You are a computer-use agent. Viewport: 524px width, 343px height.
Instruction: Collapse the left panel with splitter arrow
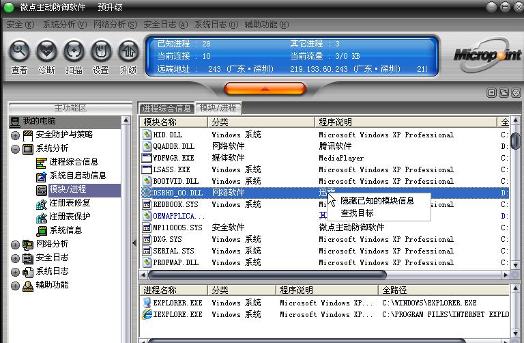134,243
